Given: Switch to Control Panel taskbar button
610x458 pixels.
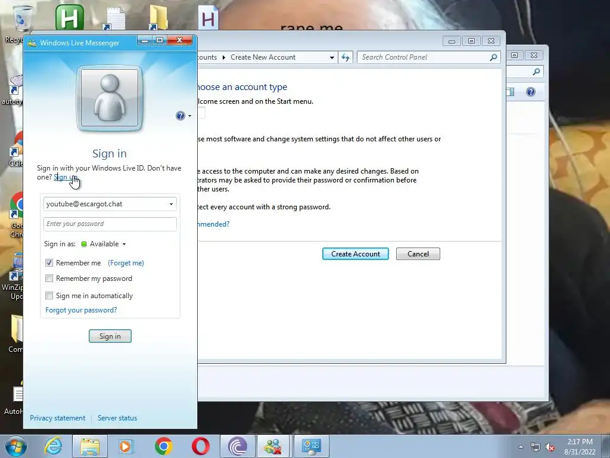Looking at the screenshot, I should (311, 446).
